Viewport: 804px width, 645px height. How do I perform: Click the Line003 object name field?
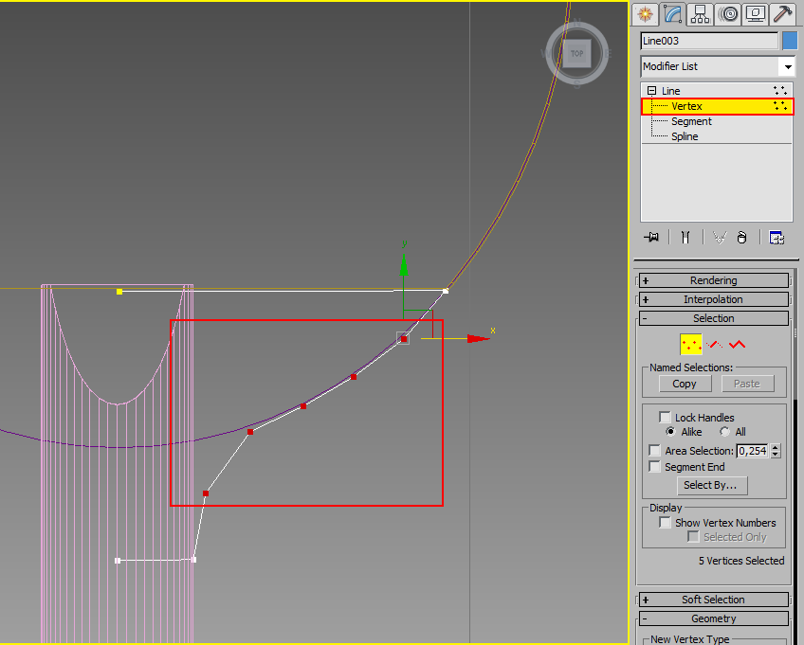709,41
